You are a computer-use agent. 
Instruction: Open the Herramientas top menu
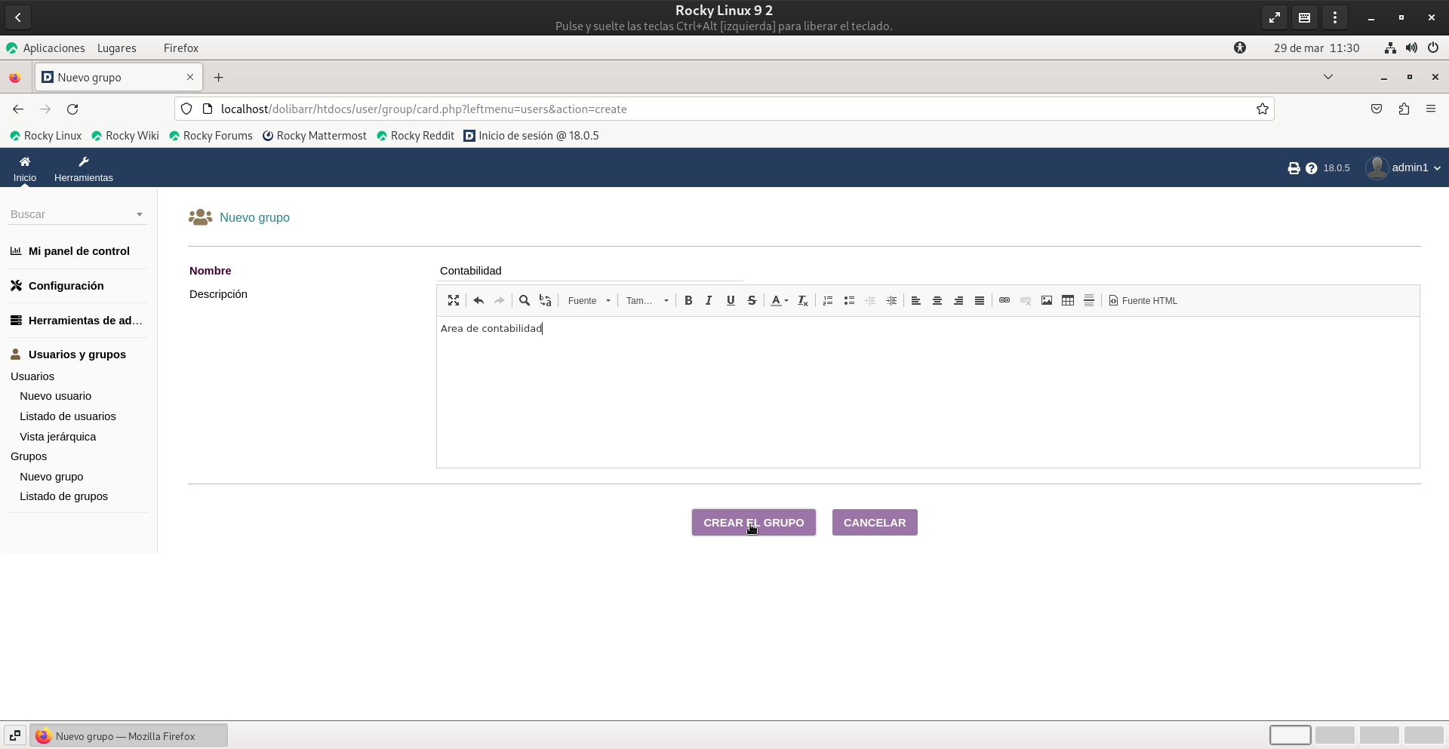[x=83, y=168]
